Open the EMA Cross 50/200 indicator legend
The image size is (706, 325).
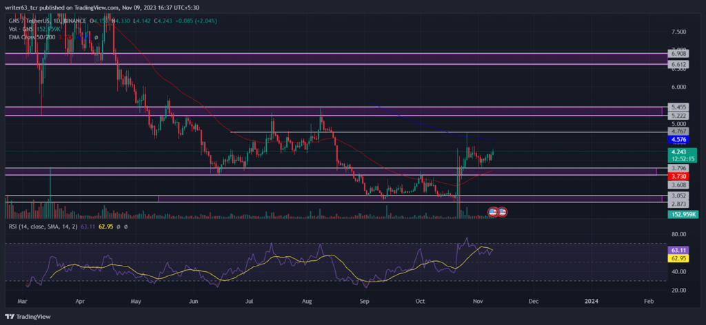pos(32,37)
